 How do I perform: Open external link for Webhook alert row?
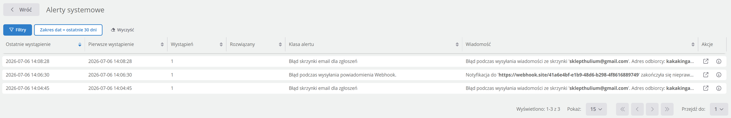706,75
